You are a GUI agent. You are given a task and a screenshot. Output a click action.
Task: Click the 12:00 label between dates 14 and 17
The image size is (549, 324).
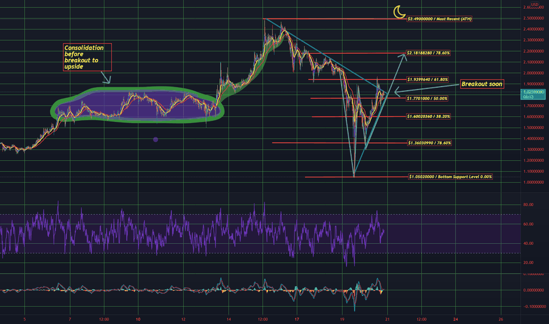pos(263,319)
